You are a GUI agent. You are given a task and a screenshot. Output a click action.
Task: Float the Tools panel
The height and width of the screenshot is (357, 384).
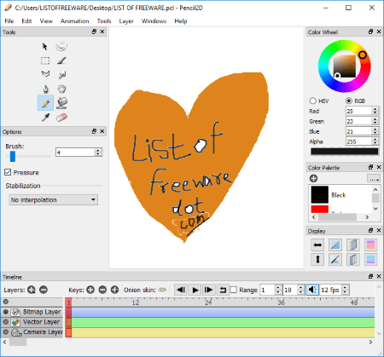(x=94, y=32)
